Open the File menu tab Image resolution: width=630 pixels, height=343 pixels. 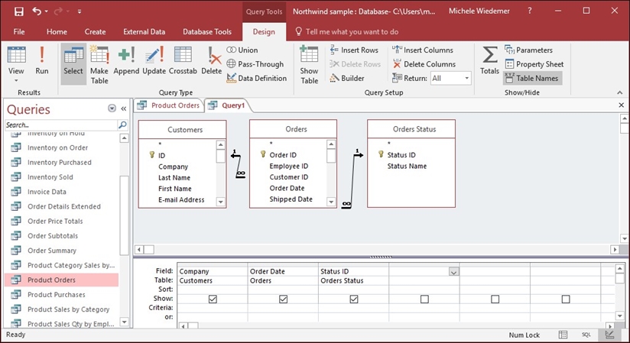click(x=19, y=32)
